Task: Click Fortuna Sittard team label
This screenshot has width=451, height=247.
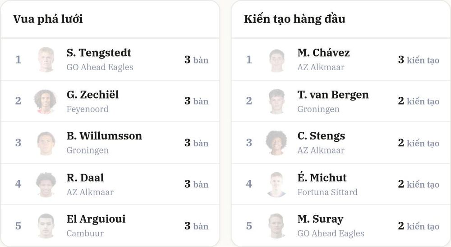Action: pos(327,192)
